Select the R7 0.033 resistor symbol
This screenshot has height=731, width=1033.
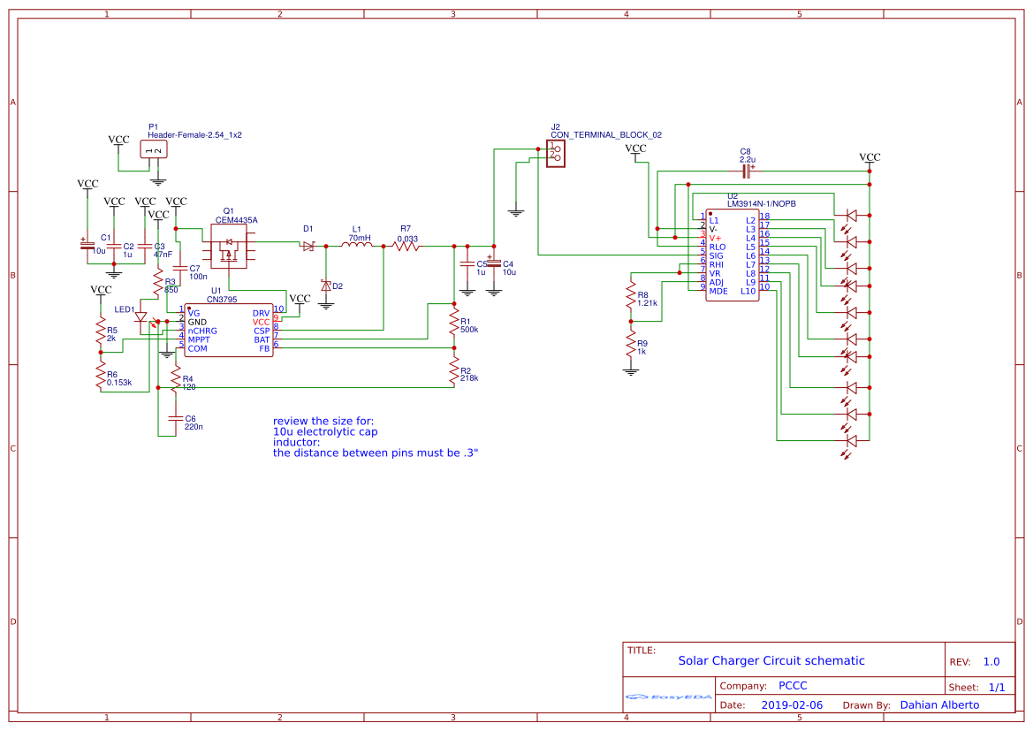(x=406, y=246)
